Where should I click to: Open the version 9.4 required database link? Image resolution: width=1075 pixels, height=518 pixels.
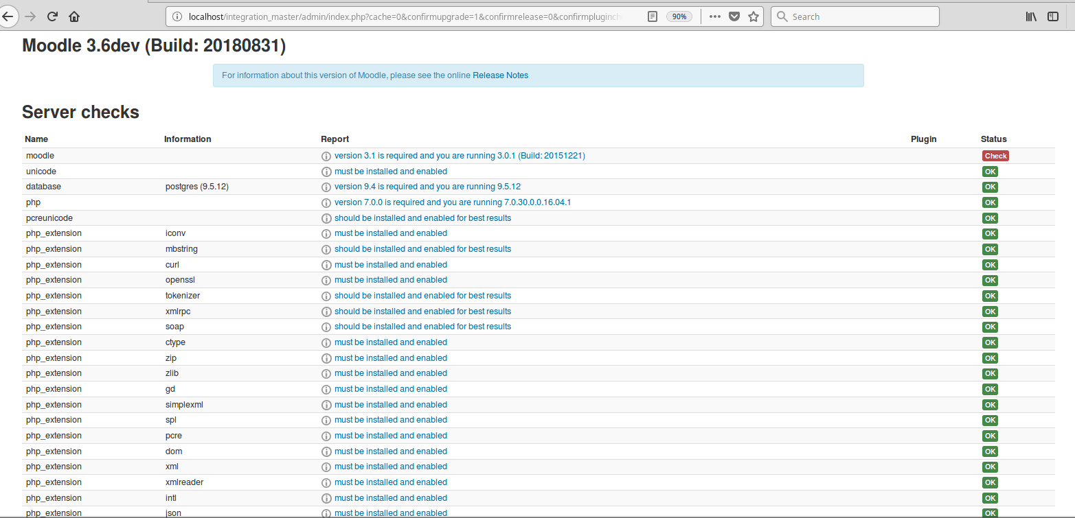[x=427, y=187]
